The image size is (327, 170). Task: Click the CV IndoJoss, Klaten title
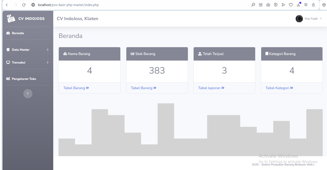click(78, 19)
